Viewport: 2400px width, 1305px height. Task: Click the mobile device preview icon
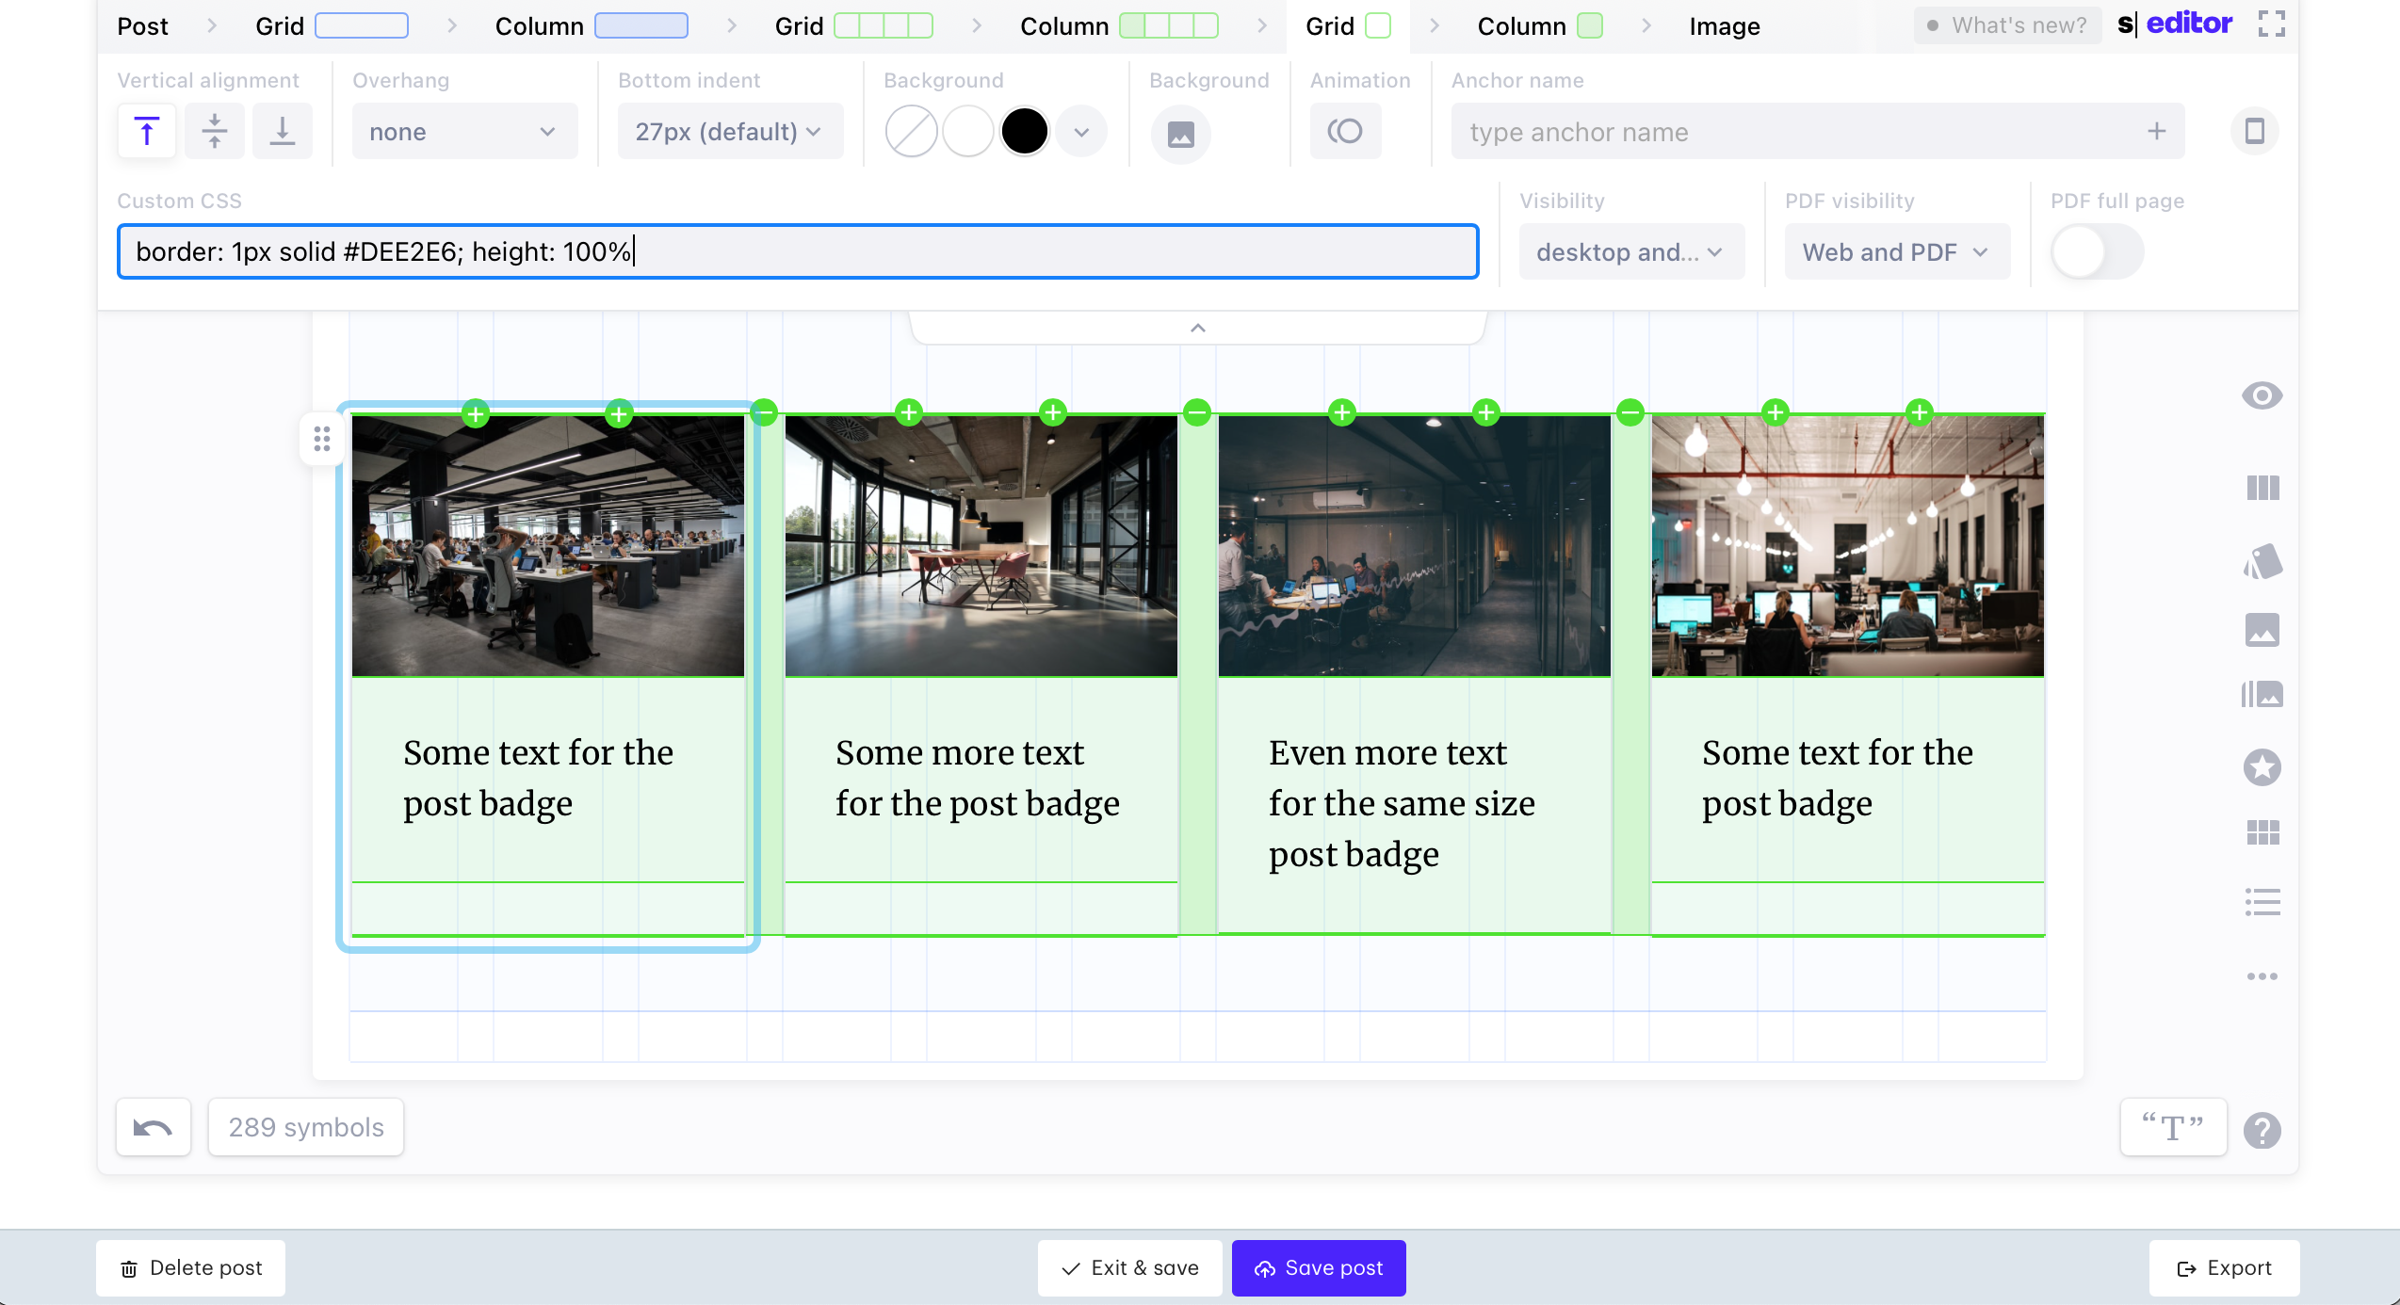(x=2254, y=132)
